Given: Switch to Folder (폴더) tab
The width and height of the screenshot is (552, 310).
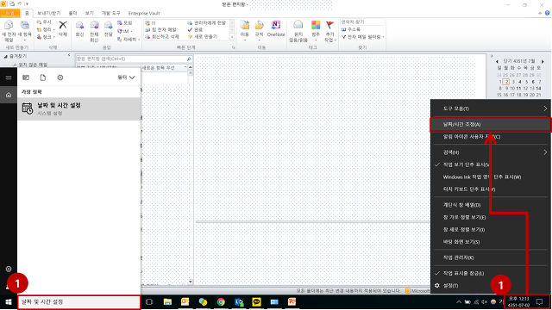Looking at the screenshot, I should (72, 13).
